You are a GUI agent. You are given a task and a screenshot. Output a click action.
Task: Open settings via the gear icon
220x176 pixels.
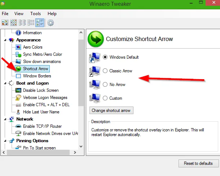pos(50,23)
